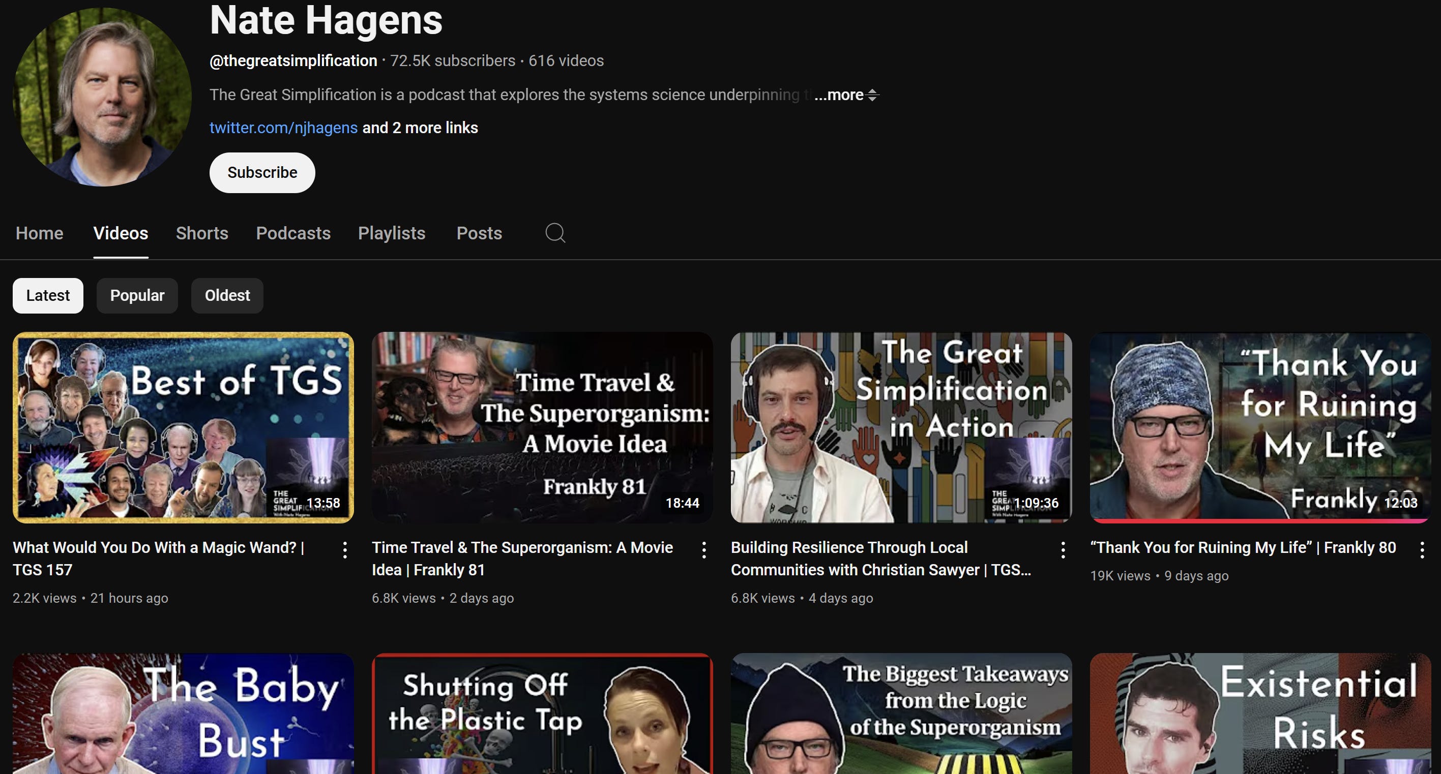Image resolution: width=1441 pixels, height=774 pixels.
Task: Click 6.8K views • 2 days ago text
Action: (443, 598)
